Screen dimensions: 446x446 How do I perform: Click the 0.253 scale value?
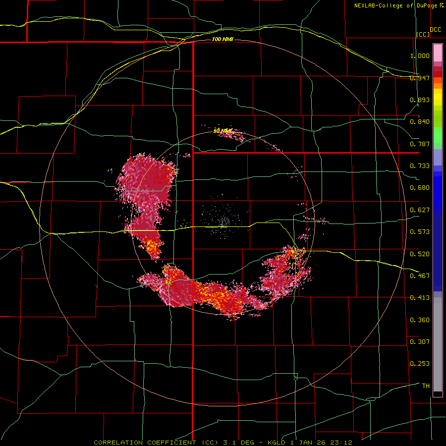[420, 364]
